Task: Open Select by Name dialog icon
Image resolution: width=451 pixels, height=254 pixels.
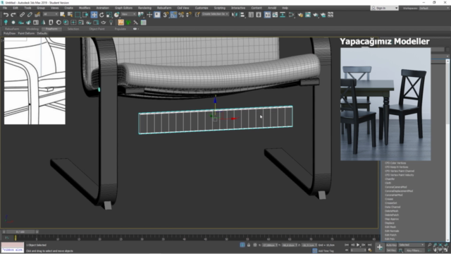Action: coord(70,15)
